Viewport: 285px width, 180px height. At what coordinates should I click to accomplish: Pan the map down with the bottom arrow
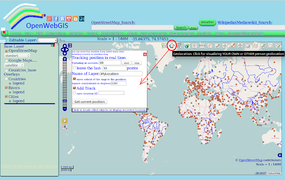(x=65, y=54)
